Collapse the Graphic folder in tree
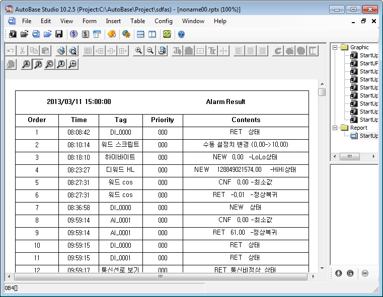383x297 pixels. click(x=335, y=47)
